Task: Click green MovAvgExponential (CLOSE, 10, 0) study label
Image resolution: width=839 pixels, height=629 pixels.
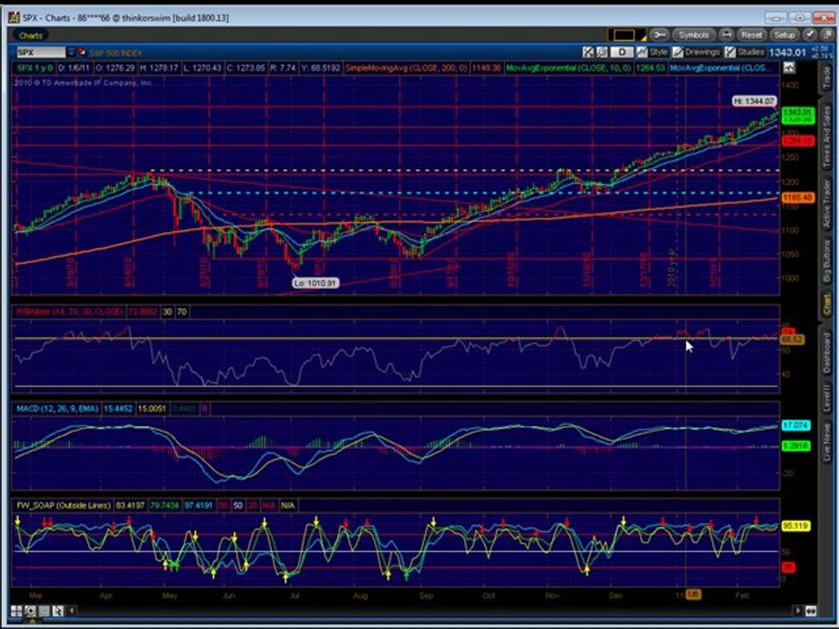Action: tap(568, 68)
